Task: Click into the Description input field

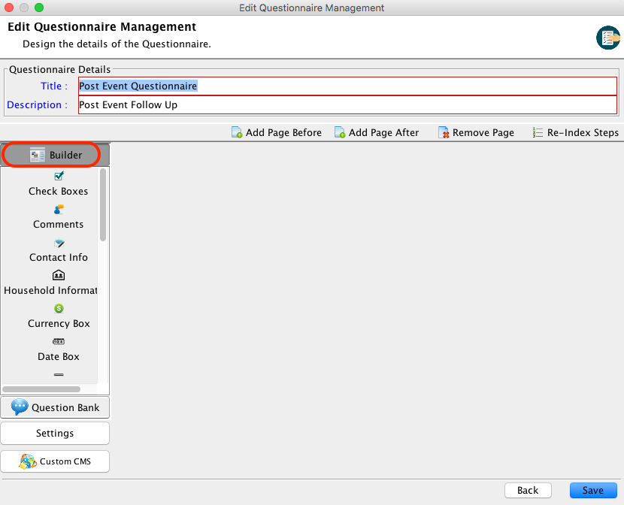Action: [x=347, y=104]
